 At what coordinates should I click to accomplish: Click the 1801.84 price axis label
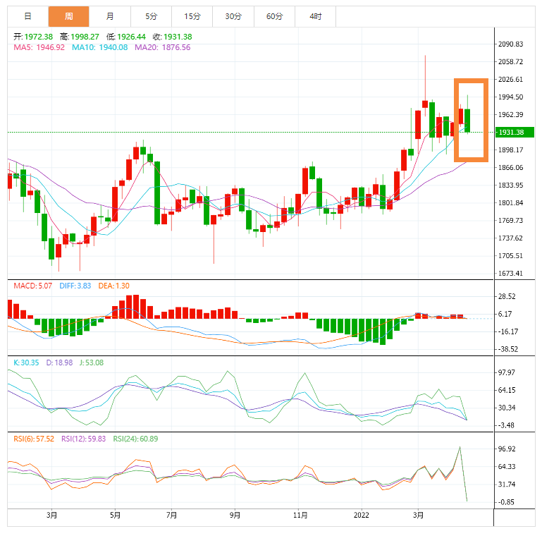[510, 203]
